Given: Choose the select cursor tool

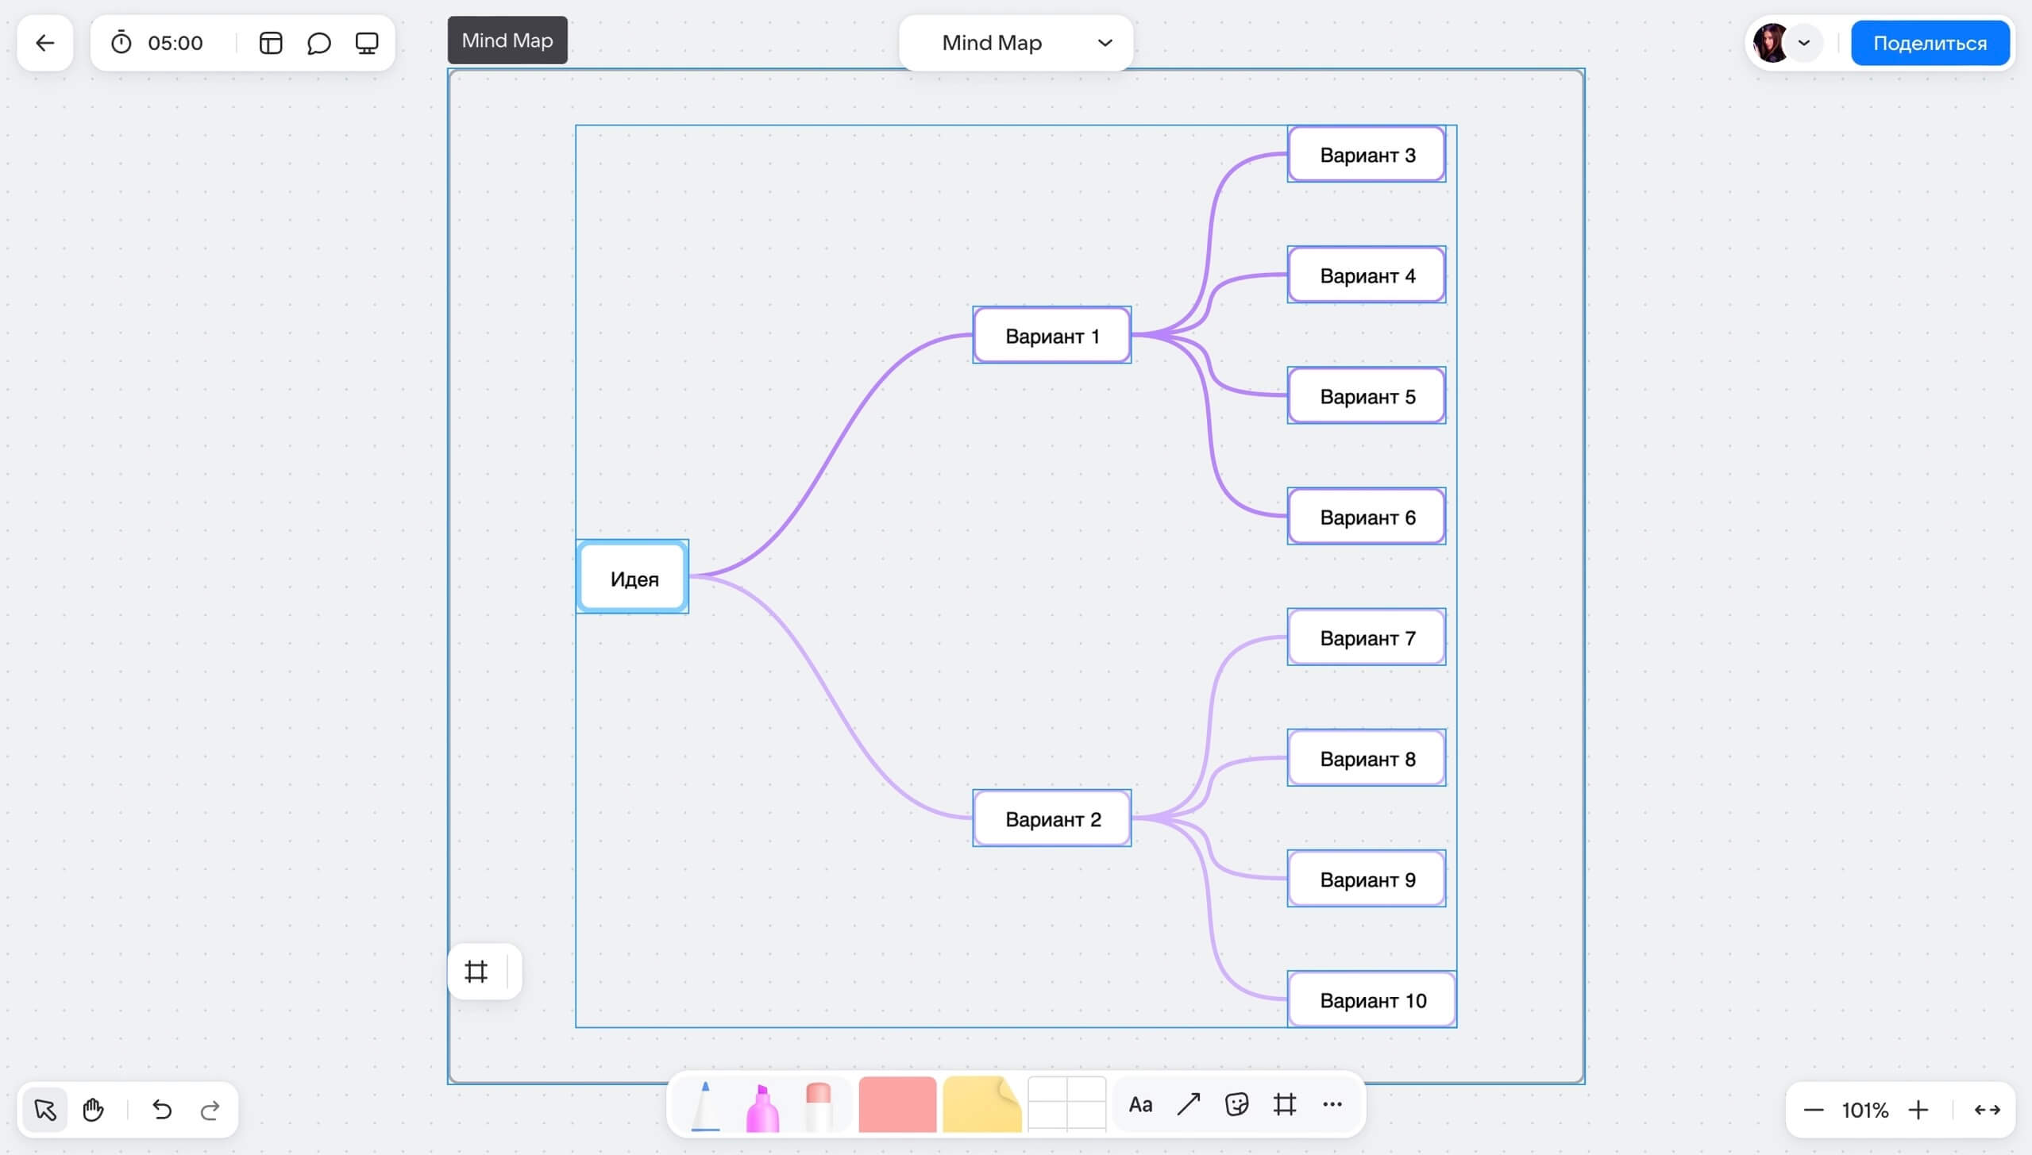Looking at the screenshot, I should tap(45, 1110).
